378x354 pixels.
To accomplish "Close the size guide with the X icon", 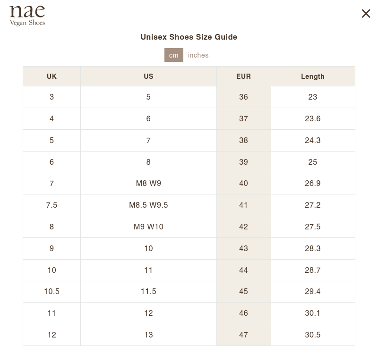I will tap(366, 14).
